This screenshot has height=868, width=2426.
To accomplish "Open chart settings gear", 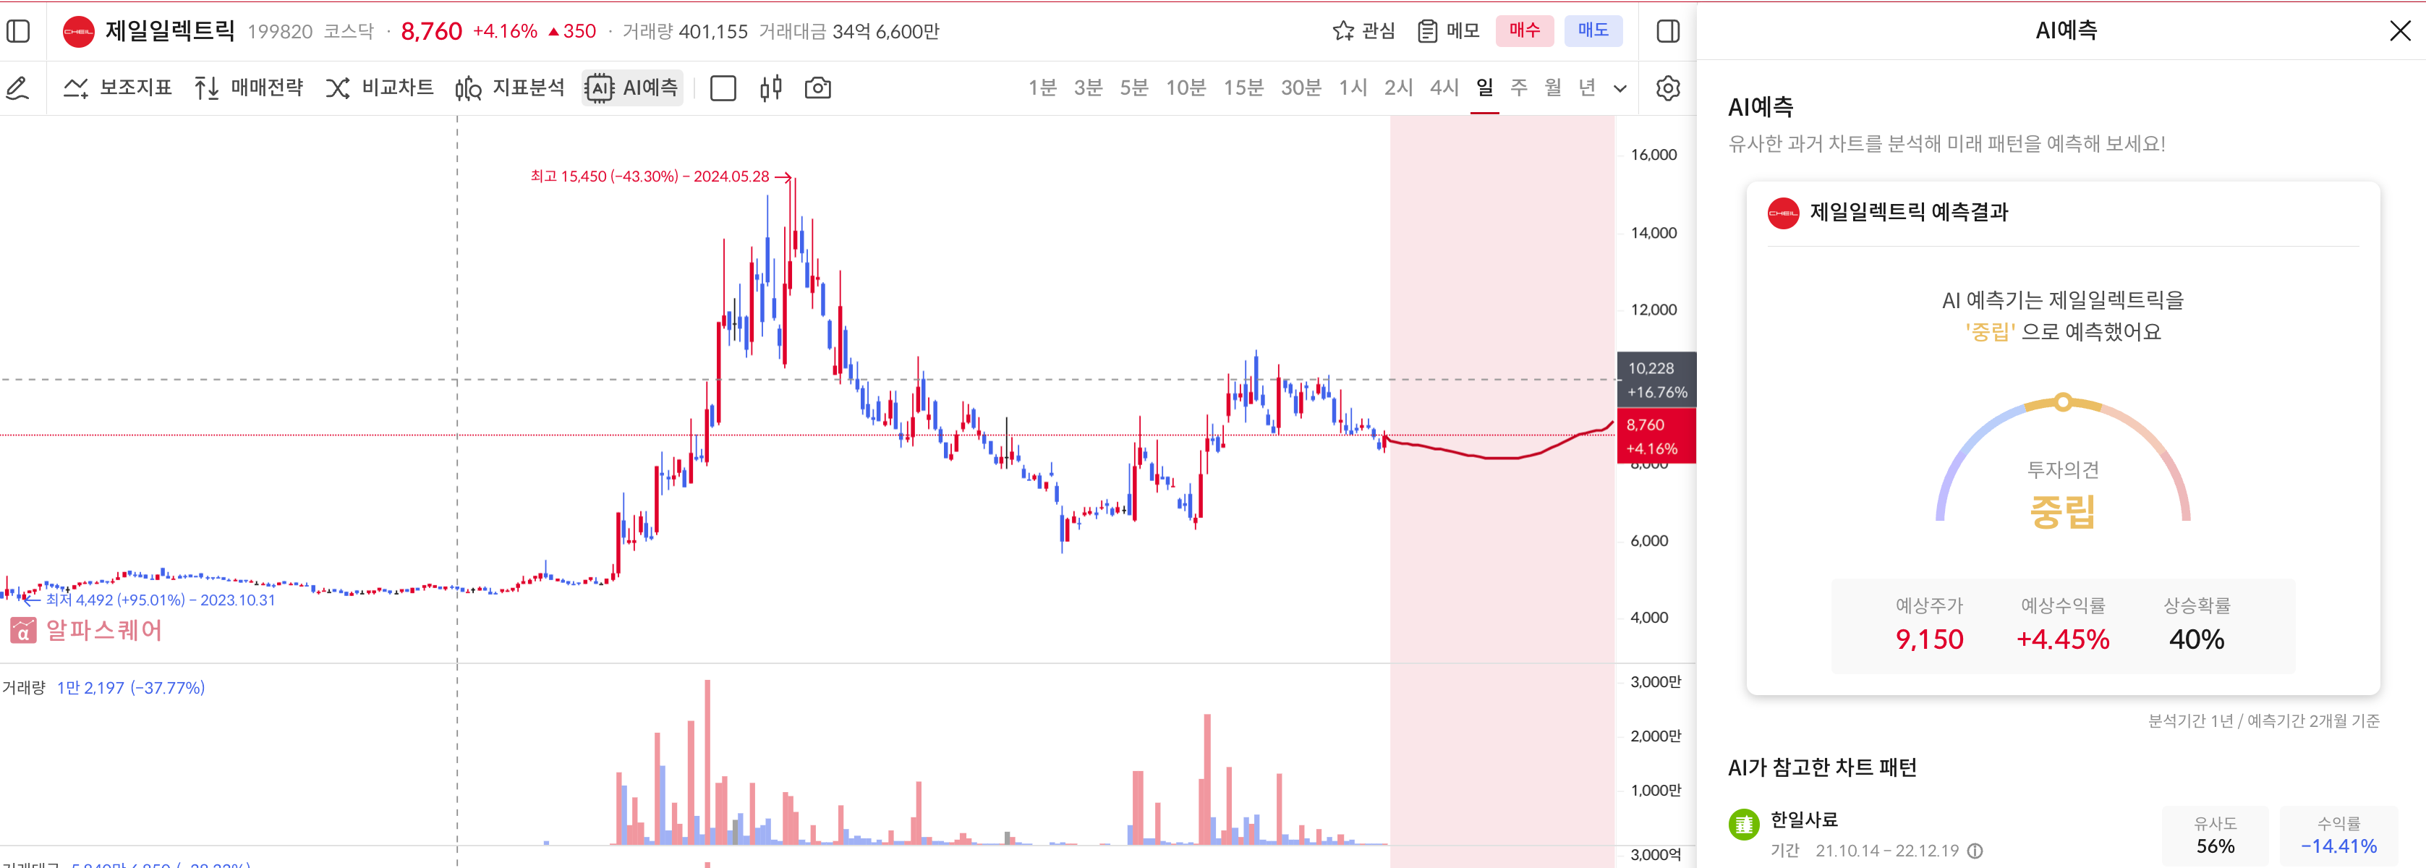I will click(1668, 88).
